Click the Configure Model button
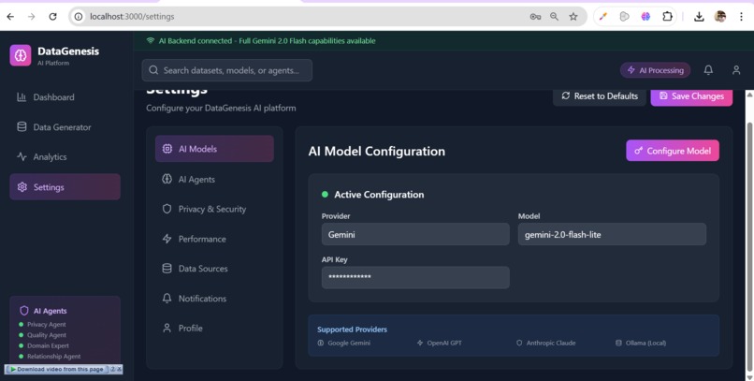The image size is (754, 381). coord(673,151)
